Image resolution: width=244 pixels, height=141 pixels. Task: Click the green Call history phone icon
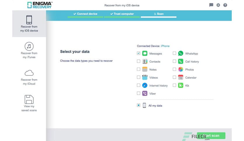coord(180,61)
